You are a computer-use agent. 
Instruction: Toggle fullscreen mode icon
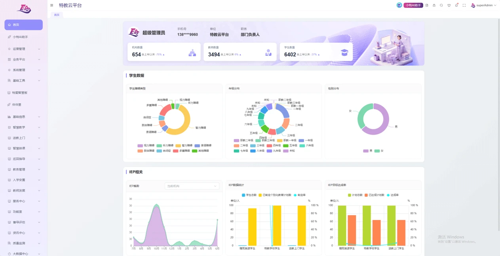(x=464, y=5)
